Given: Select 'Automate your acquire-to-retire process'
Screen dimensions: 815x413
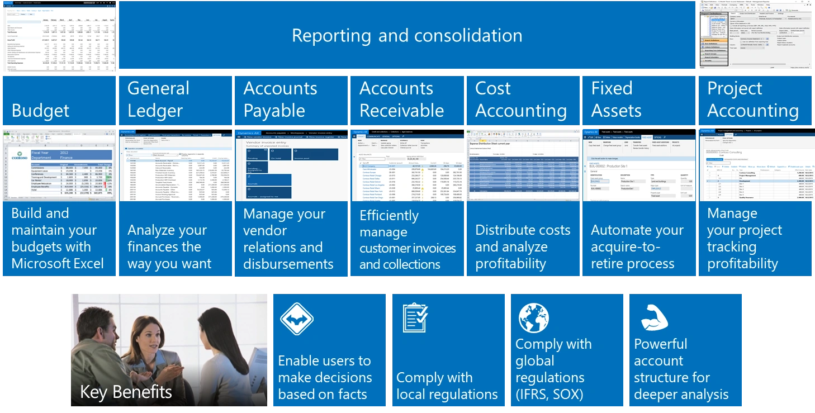Looking at the screenshot, I should 637,247.
